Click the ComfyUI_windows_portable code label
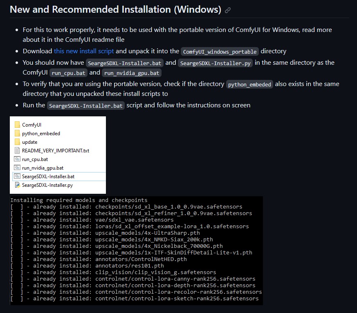The width and height of the screenshot is (357, 313). coord(220,52)
